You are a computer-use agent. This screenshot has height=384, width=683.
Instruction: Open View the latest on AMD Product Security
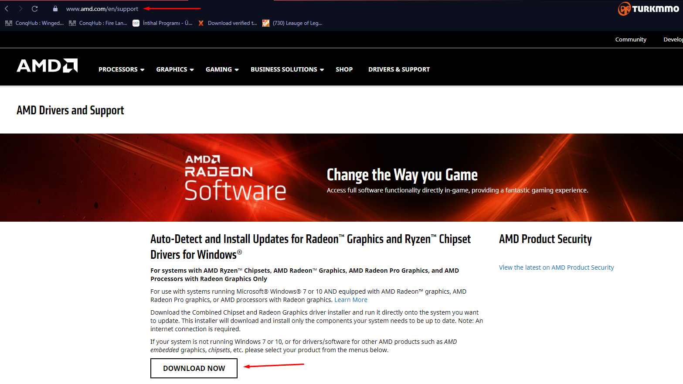[556, 267]
